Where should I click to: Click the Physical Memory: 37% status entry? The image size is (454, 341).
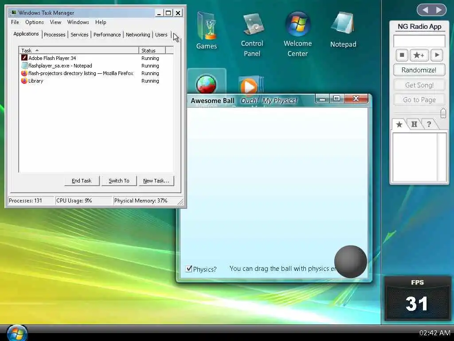pos(145,201)
